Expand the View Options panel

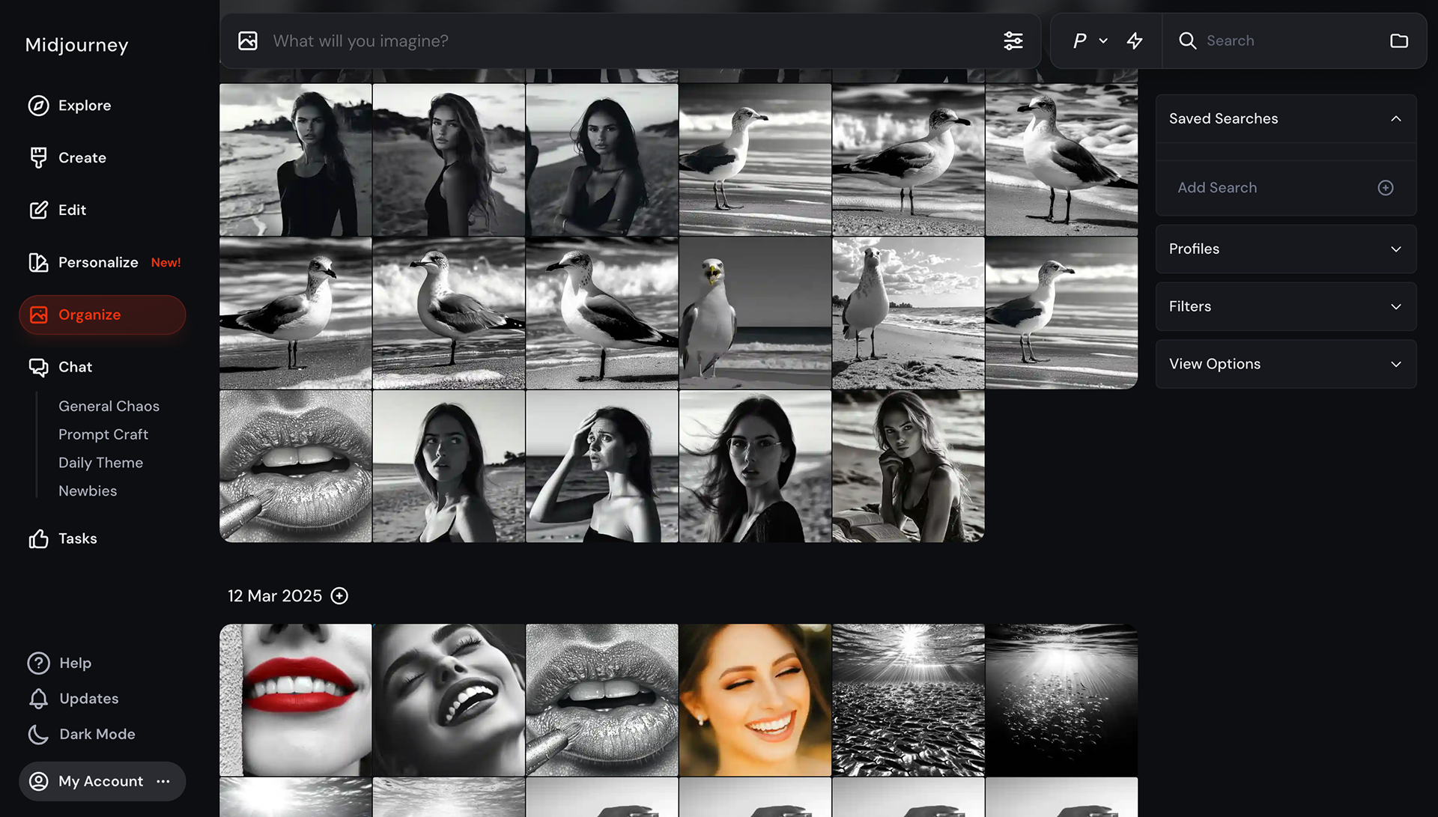coord(1285,364)
